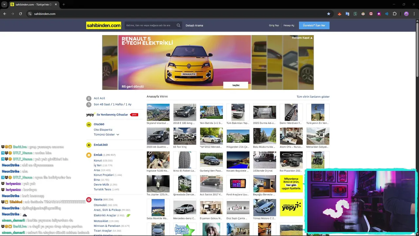Close the sahibinden.com tab
The image size is (419, 236).
pos(56,5)
